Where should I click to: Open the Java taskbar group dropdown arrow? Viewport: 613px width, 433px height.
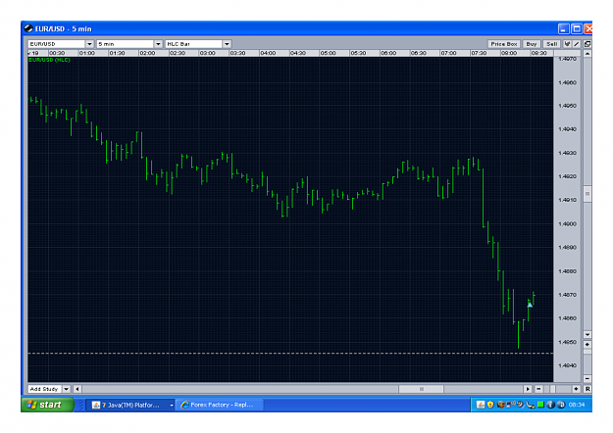pos(172,405)
